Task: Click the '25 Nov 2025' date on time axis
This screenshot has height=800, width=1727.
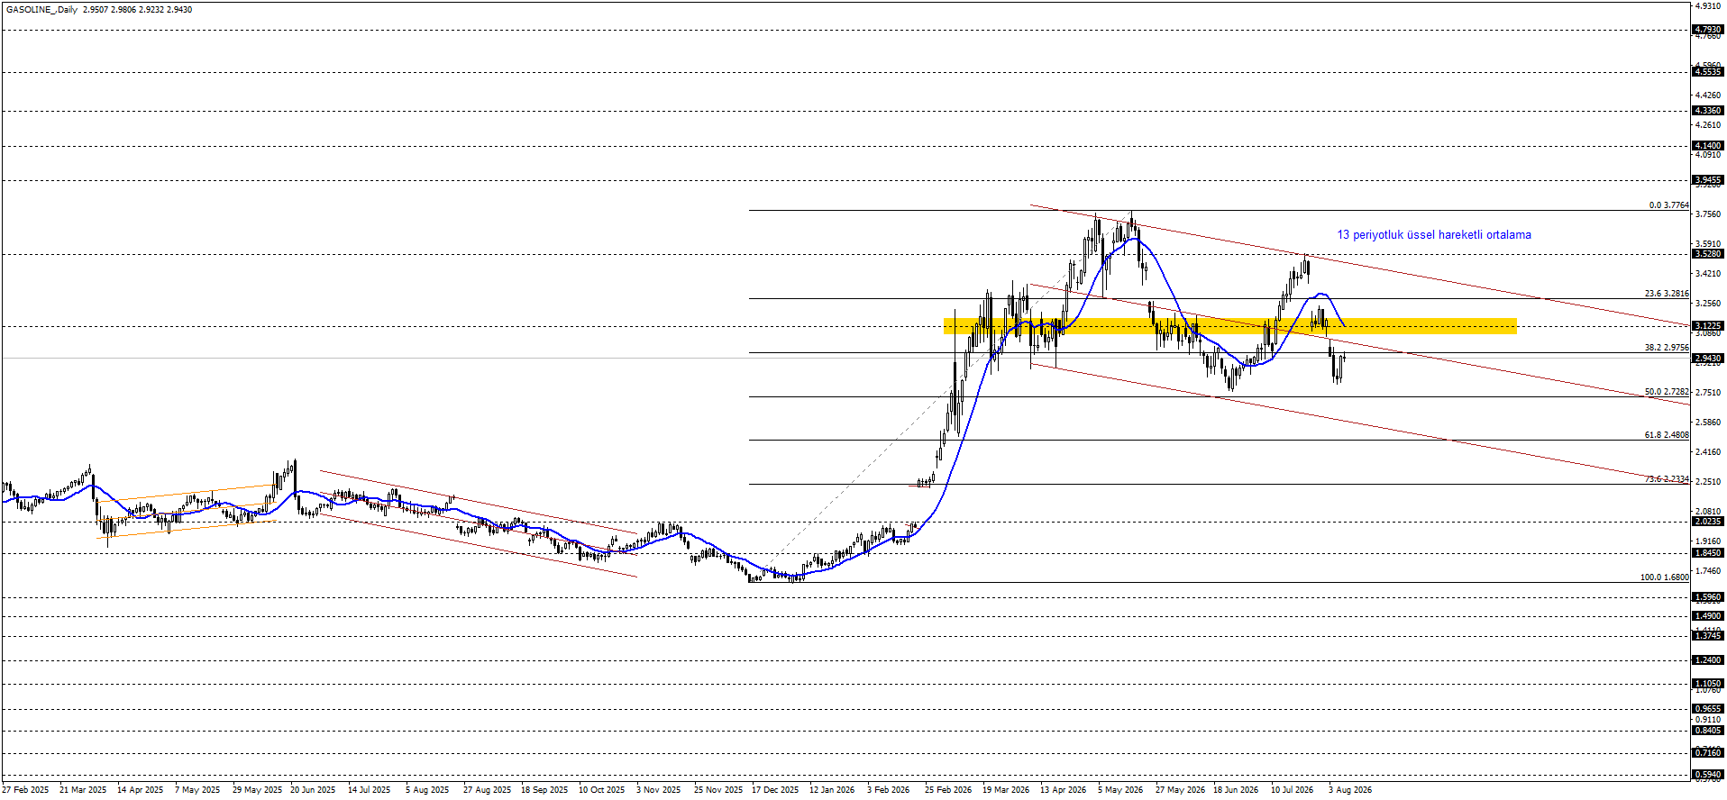Action: (x=718, y=790)
